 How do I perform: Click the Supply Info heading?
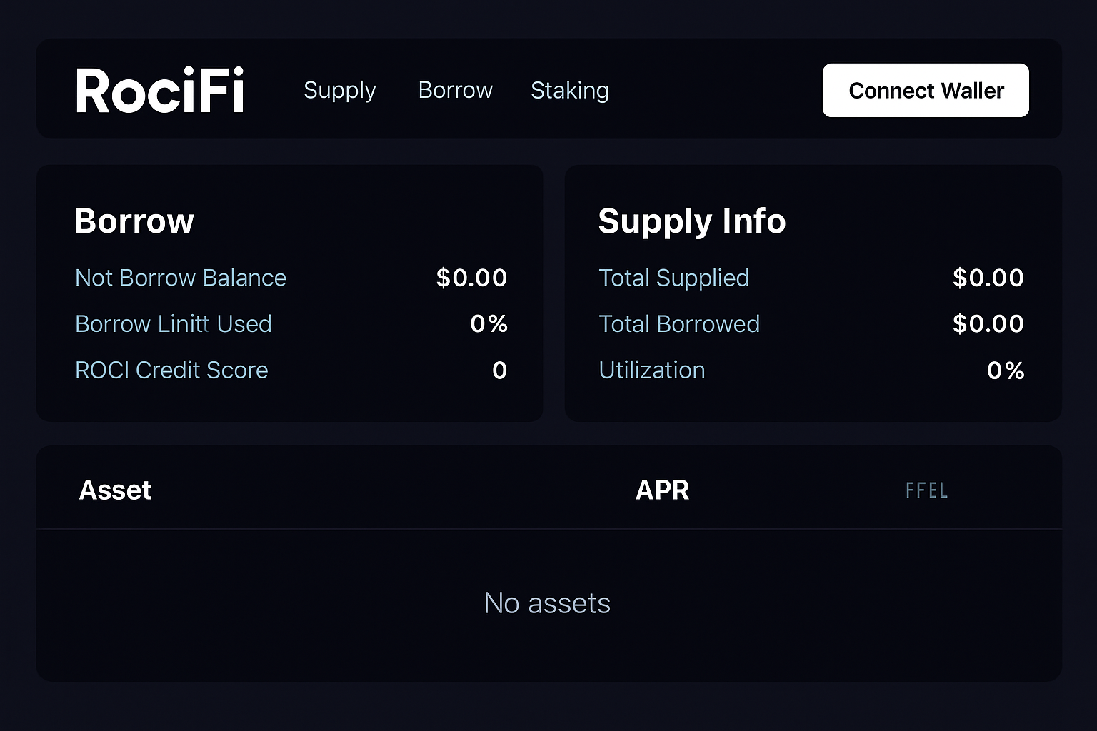(x=692, y=221)
